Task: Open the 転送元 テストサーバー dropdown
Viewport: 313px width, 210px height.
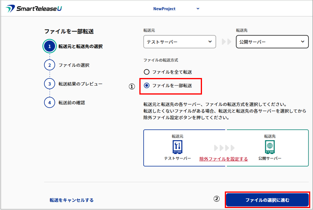Action: point(180,42)
